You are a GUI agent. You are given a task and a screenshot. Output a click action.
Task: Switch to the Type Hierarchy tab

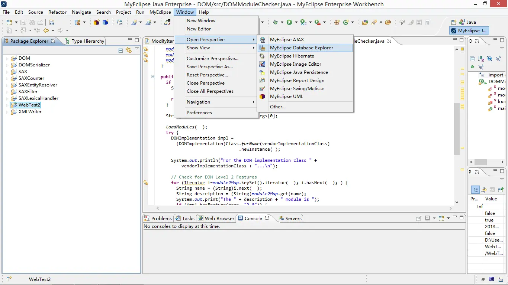tap(85, 41)
